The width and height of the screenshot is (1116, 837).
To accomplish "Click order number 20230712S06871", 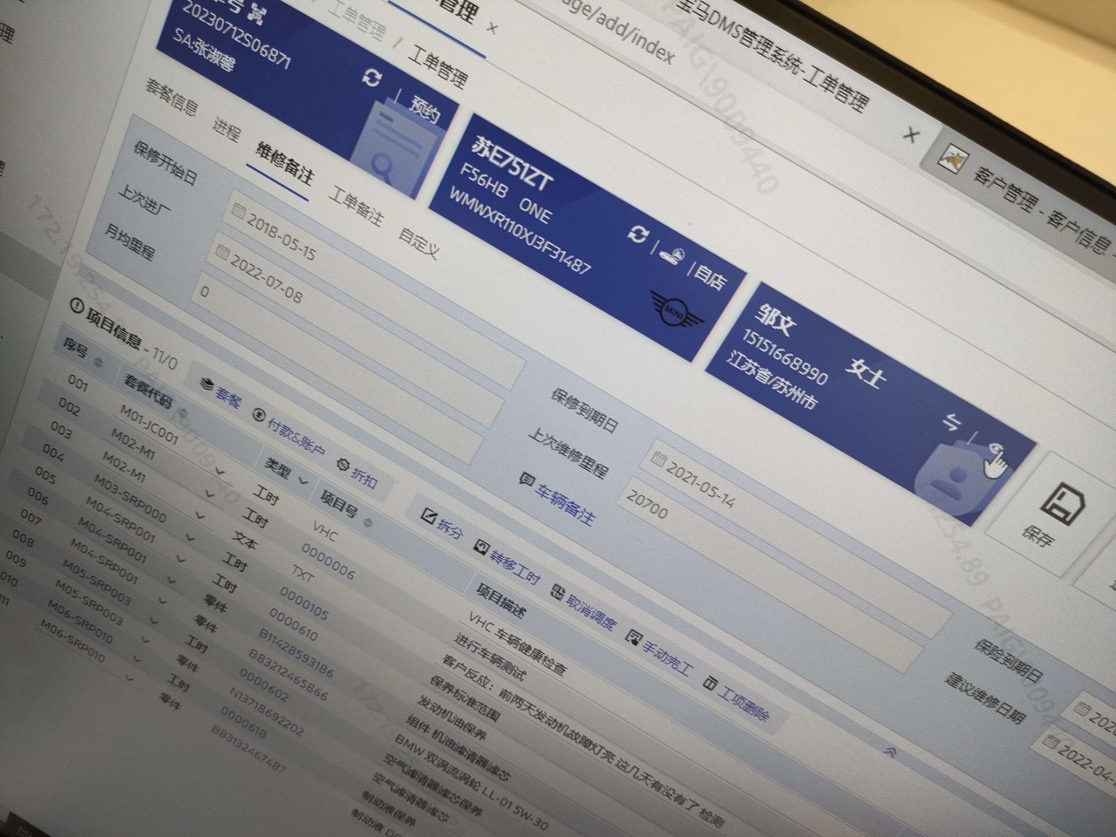I will [x=236, y=34].
